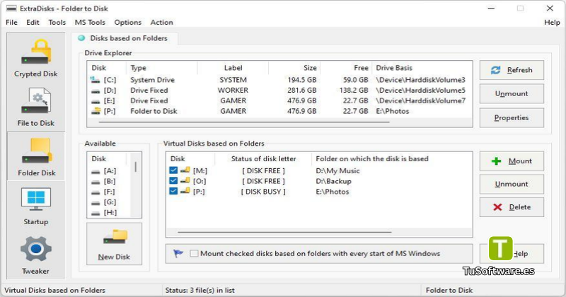Open the Edit menu
Image resolution: width=566 pixels, height=297 pixels.
(x=33, y=23)
